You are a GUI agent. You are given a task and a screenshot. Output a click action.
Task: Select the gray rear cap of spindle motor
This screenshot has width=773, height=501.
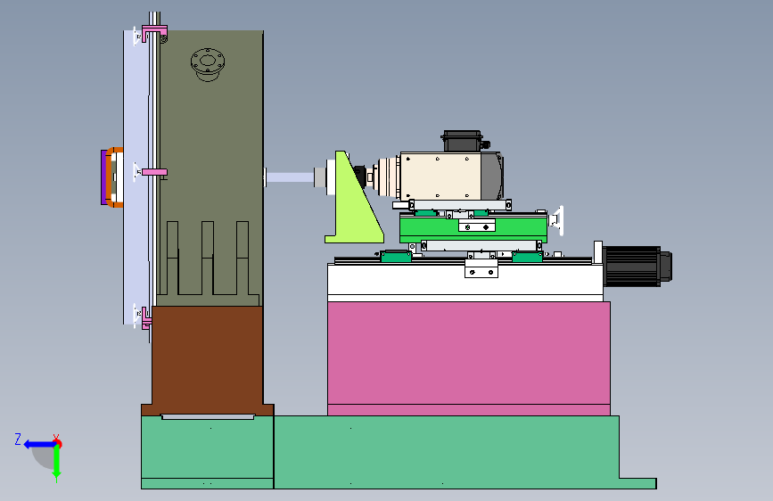[491, 176]
